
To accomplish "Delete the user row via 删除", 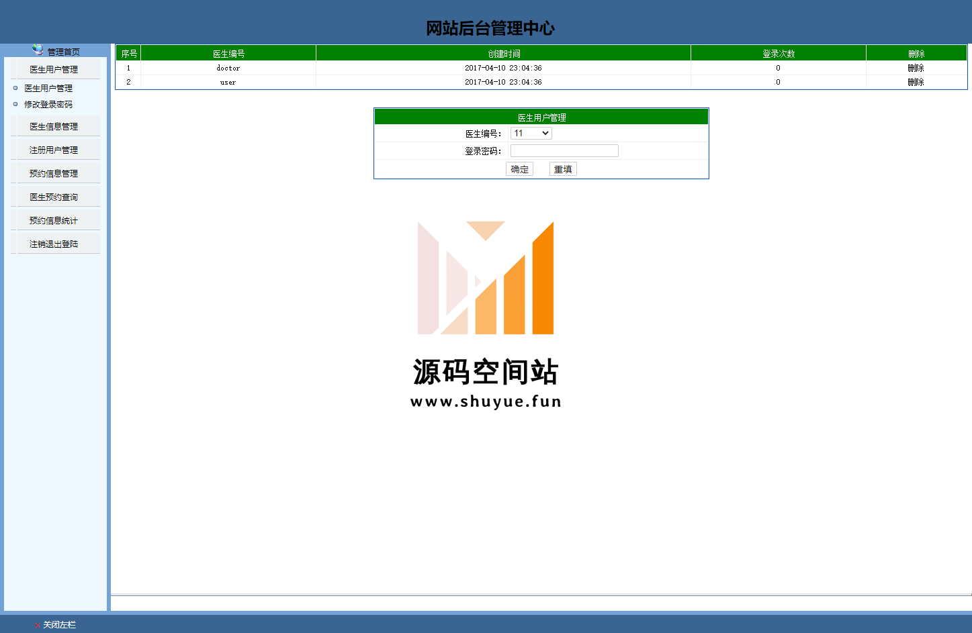I will pos(916,82).
